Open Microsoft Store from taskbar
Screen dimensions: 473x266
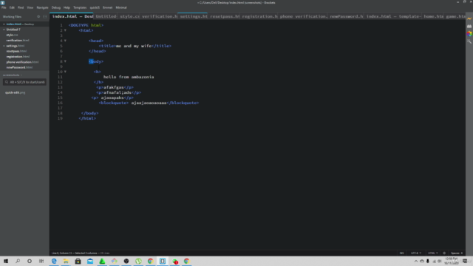78,261
